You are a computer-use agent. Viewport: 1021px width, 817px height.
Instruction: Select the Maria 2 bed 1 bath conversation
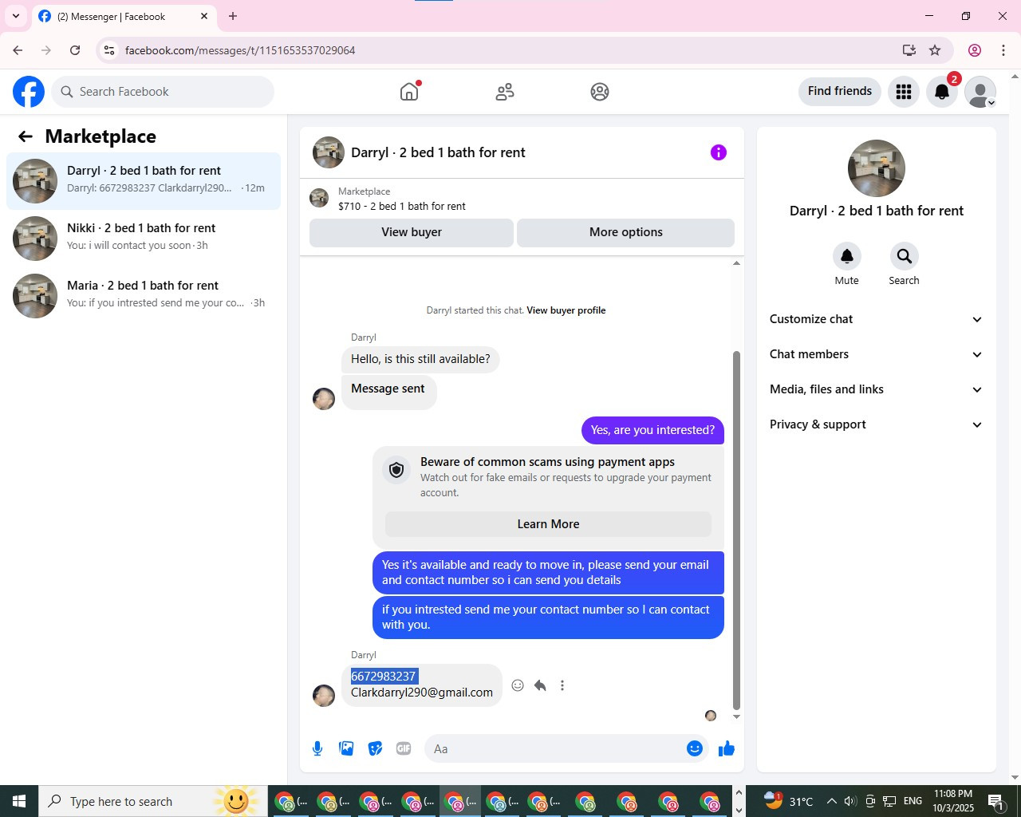point(144,296)
